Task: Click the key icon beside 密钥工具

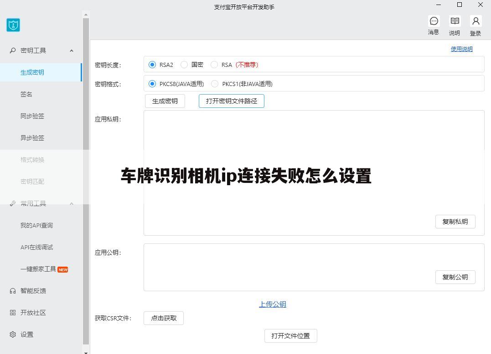Action: tap(12, 51)
